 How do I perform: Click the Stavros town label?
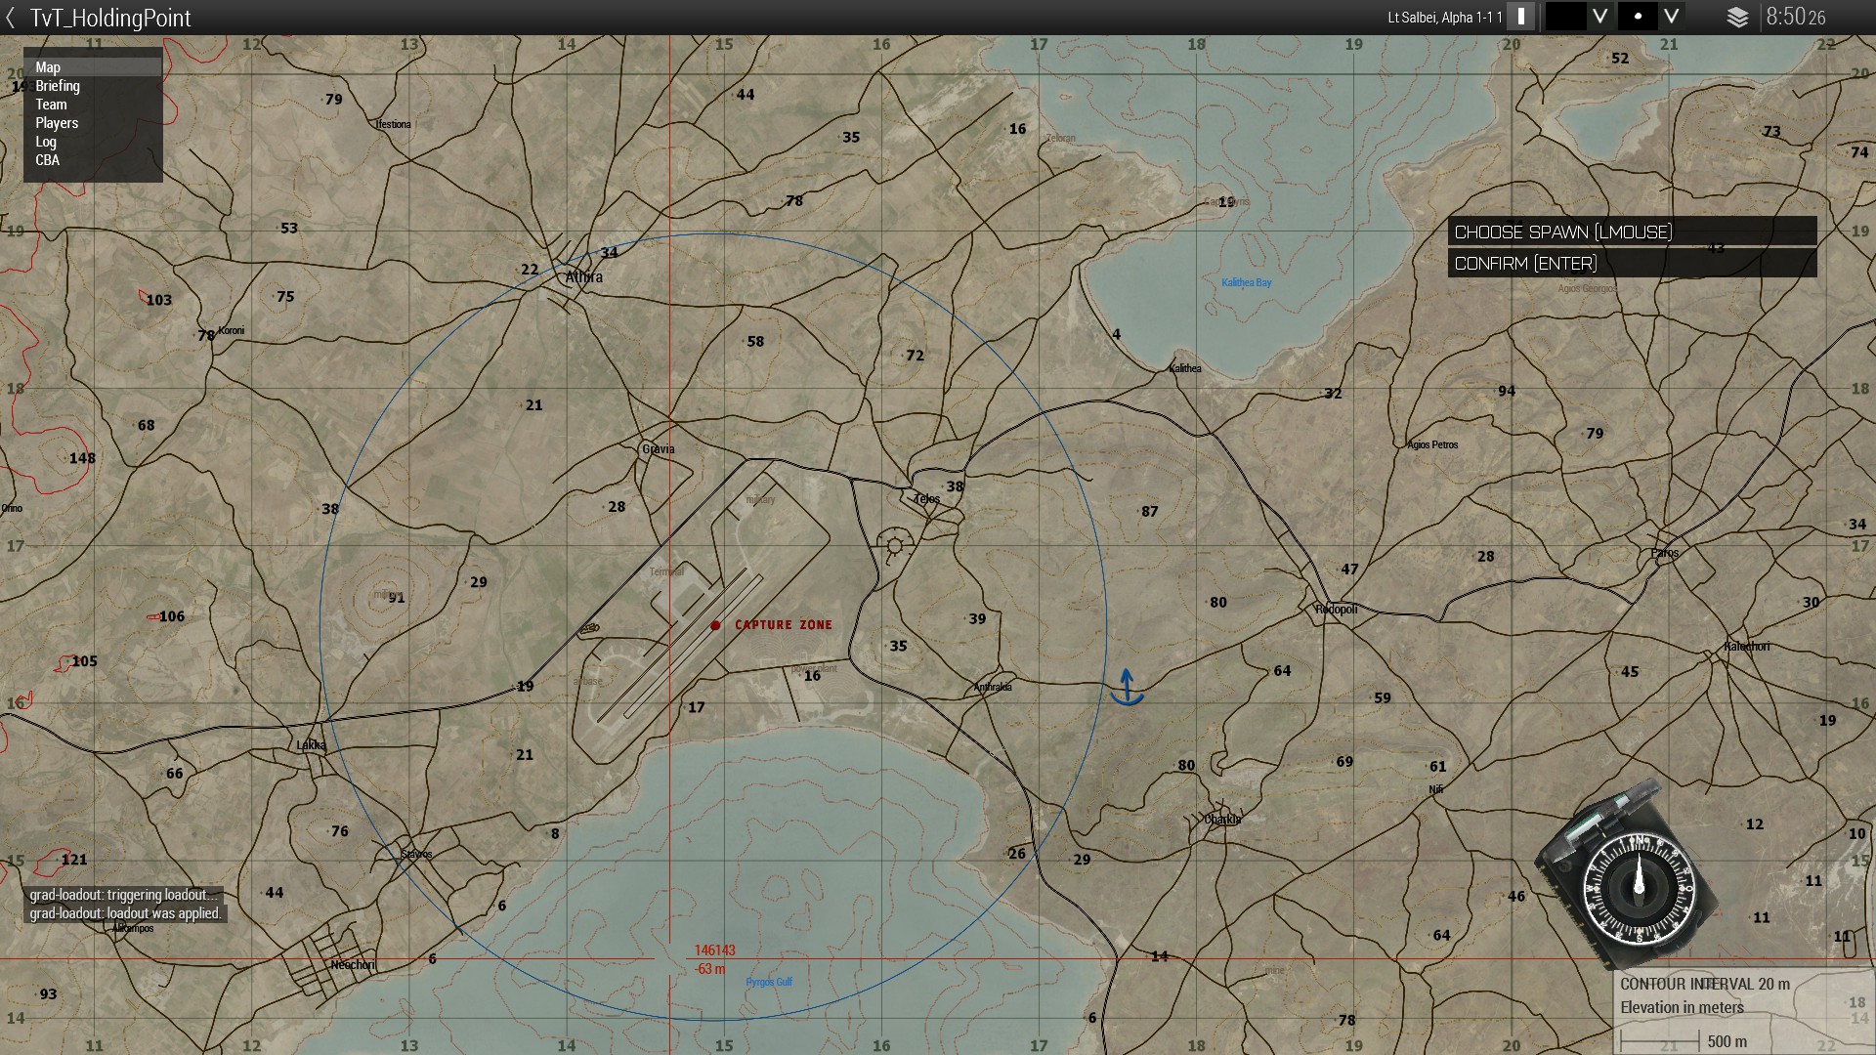click(x=416, y=855)
